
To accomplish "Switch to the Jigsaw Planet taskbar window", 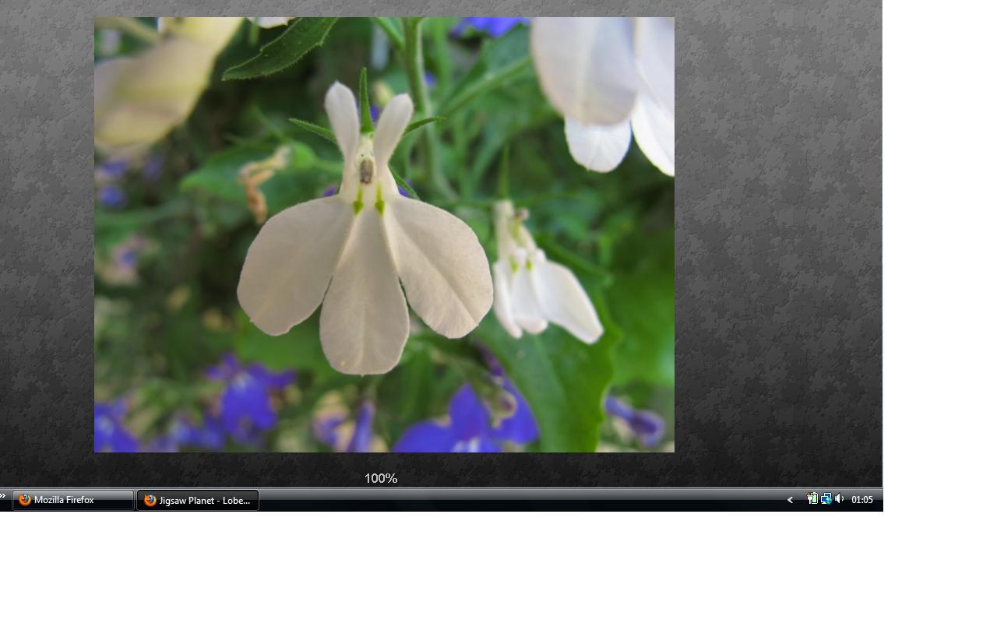I will pyautogui.click(x=198, y=500).
